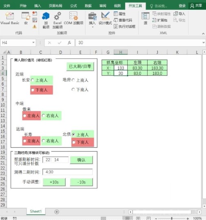Click the 测得二刷时间 field
This screenshot has height=220, width=206.
[67, 172]
